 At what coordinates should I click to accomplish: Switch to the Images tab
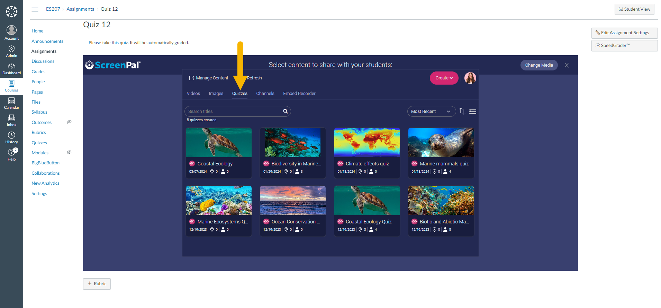(216, 94)
